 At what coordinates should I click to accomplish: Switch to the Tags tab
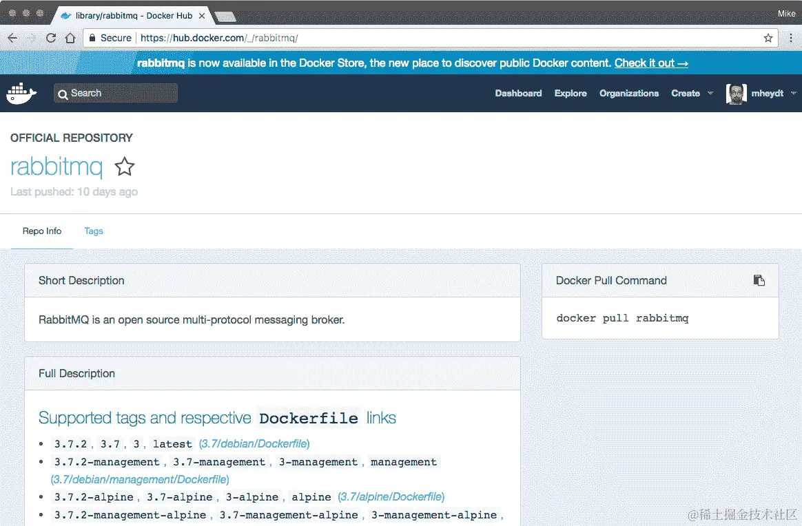[94, 231]
